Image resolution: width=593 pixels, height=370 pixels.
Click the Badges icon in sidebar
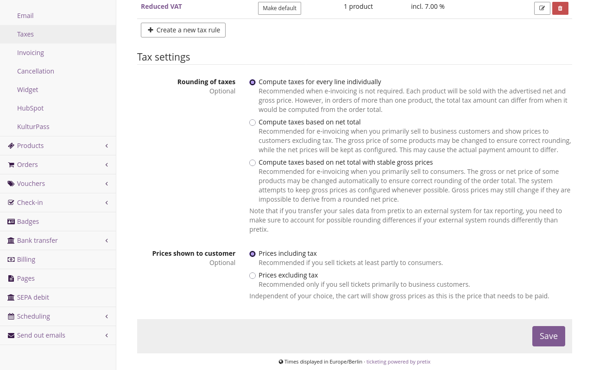click(10, 221)
